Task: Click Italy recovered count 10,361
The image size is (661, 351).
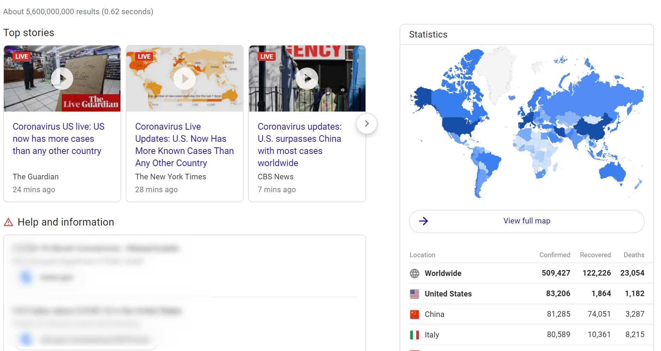Action: [x=599, y=335]
